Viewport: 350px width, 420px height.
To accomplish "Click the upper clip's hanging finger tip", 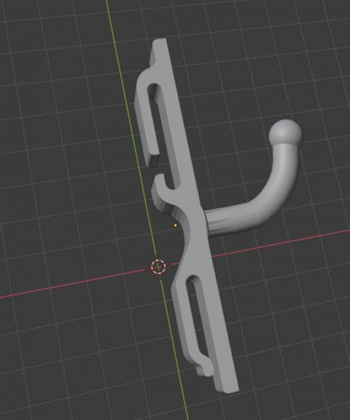I will 153,161.
